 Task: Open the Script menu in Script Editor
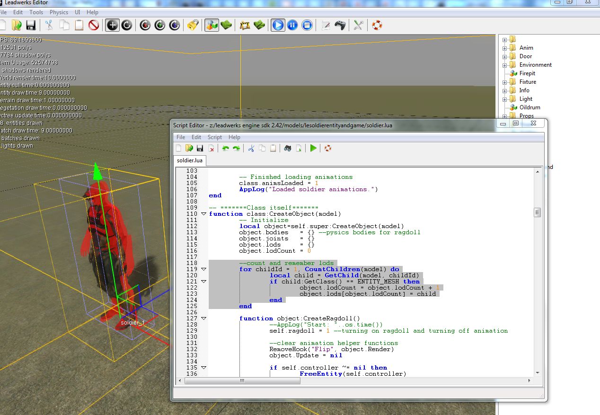[214, 137]
